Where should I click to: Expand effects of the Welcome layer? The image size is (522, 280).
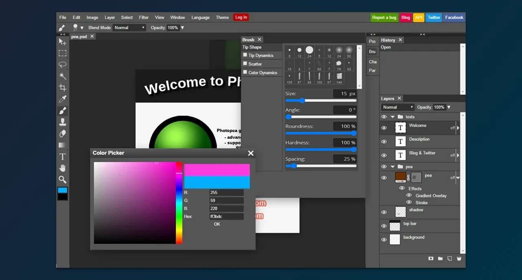[458, 128]
